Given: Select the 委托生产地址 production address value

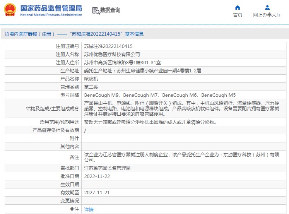Looking at the screenshot, I should pos(142,71).
